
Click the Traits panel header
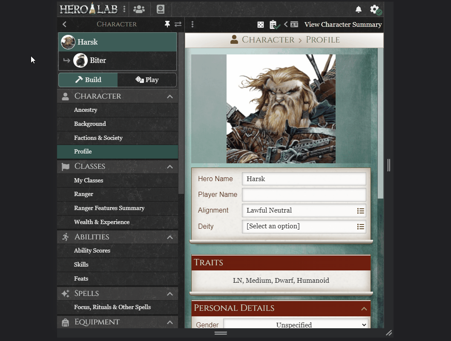click(281, 263)
